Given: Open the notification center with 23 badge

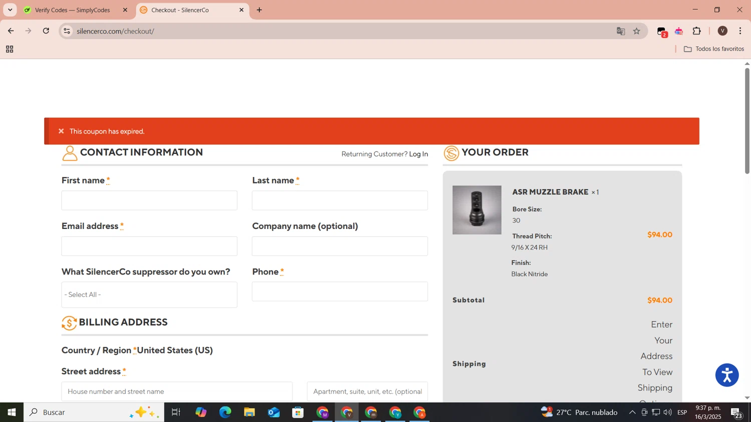Looking at the screenshot, I should pos(737,413).
